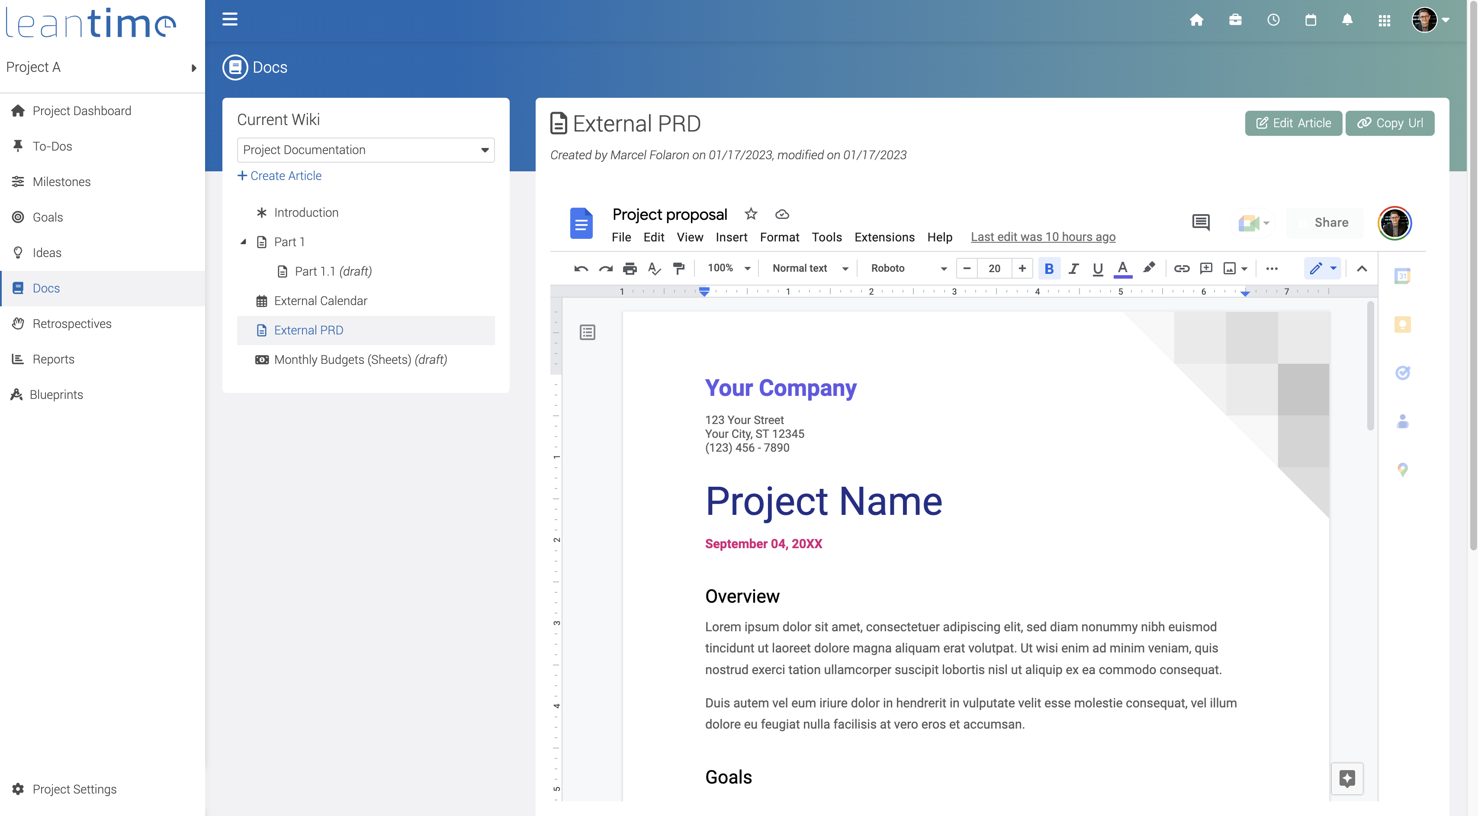The width and height of the screenshot is (1478, 816).
Task: Open the comment history icon
Action: pos(1200,222)
